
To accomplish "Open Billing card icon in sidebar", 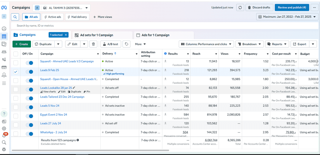I will click(x=4, y=67).
